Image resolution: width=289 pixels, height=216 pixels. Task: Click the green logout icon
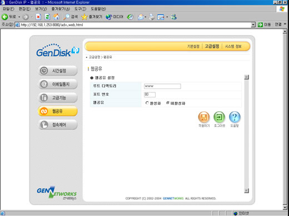(220, 117)
